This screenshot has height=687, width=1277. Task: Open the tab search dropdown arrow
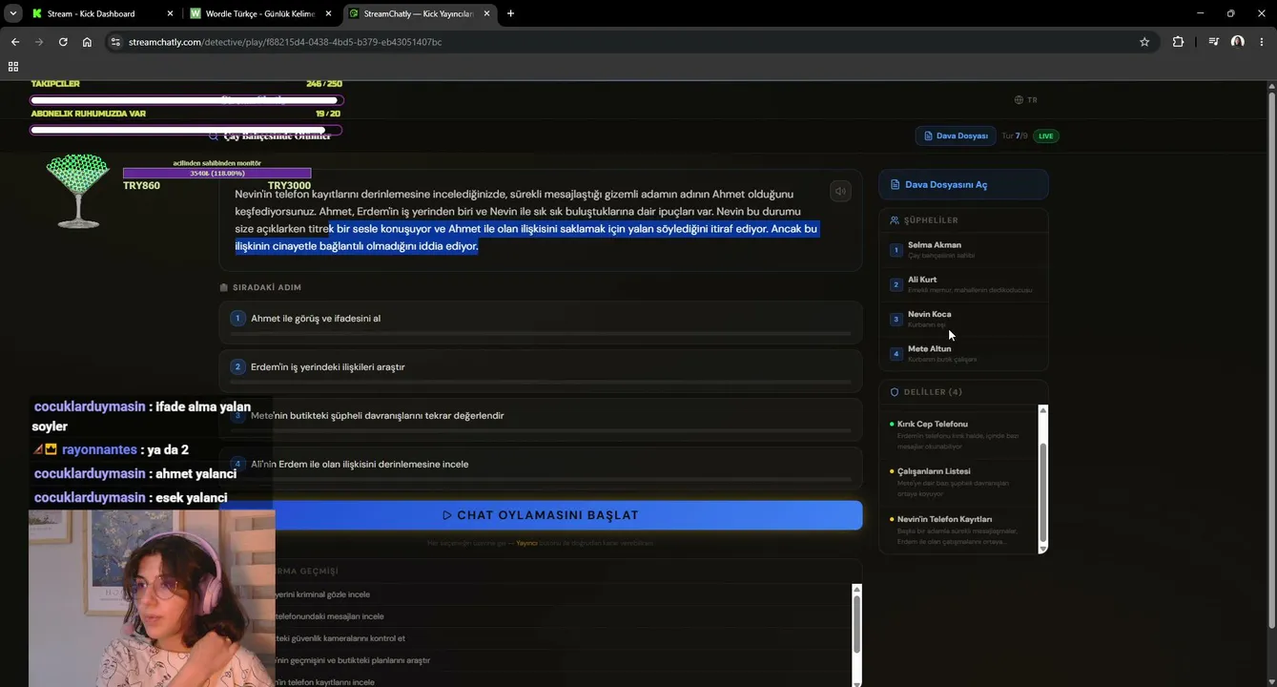(13, 13)
